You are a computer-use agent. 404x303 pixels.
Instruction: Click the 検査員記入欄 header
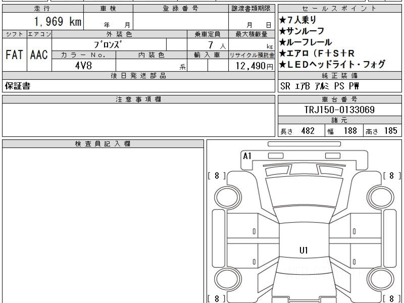[103, 144]
